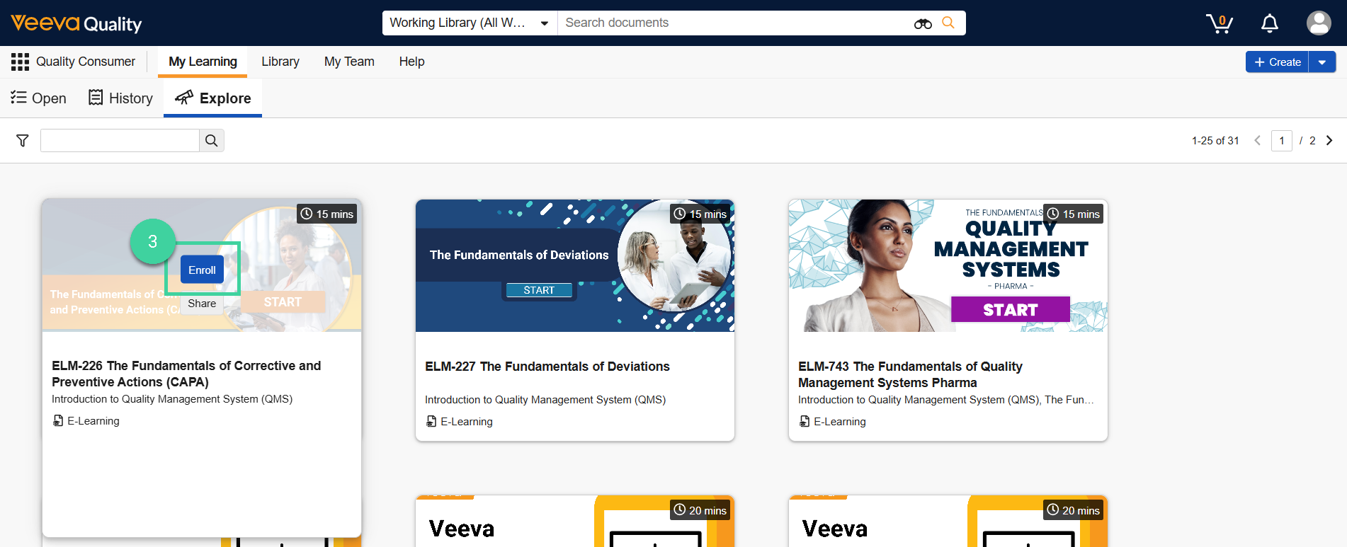Click the 15 mins badge on Deviations card
Screen dimensions: 1347x547
(x=700, y=214)
